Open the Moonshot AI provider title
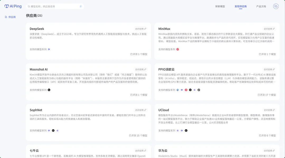Image resolution: width=285 pixels, height=158 pixels. click(x=39, y=69)
